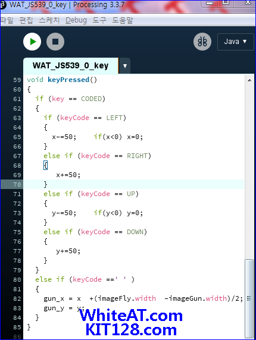This screenshot has width=256, height=340.
Task: Click the scrollbar up arrow in the editor
Action: pyautogui.click(x=249, y=80)
